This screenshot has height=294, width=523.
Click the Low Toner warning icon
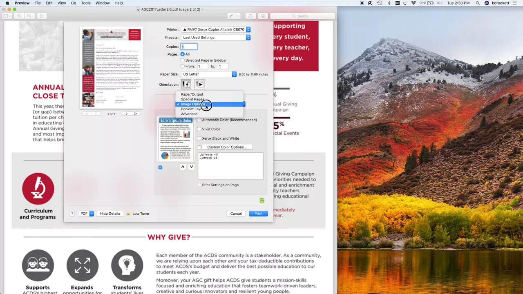coord(128,214)
